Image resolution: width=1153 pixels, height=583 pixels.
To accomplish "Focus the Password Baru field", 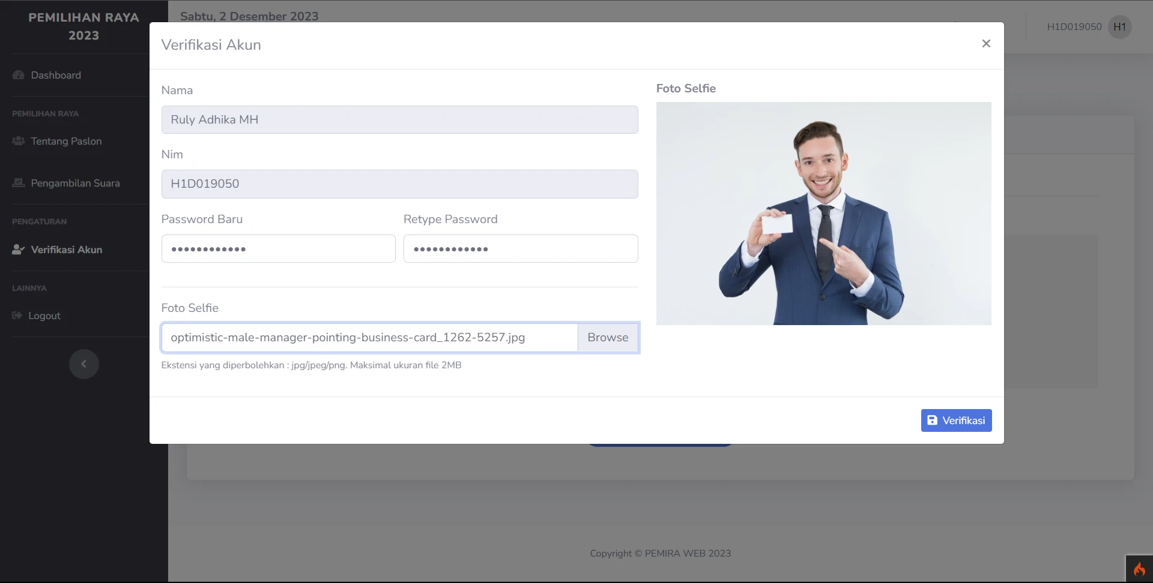I will pyautogui.click(x=278, y=249).
